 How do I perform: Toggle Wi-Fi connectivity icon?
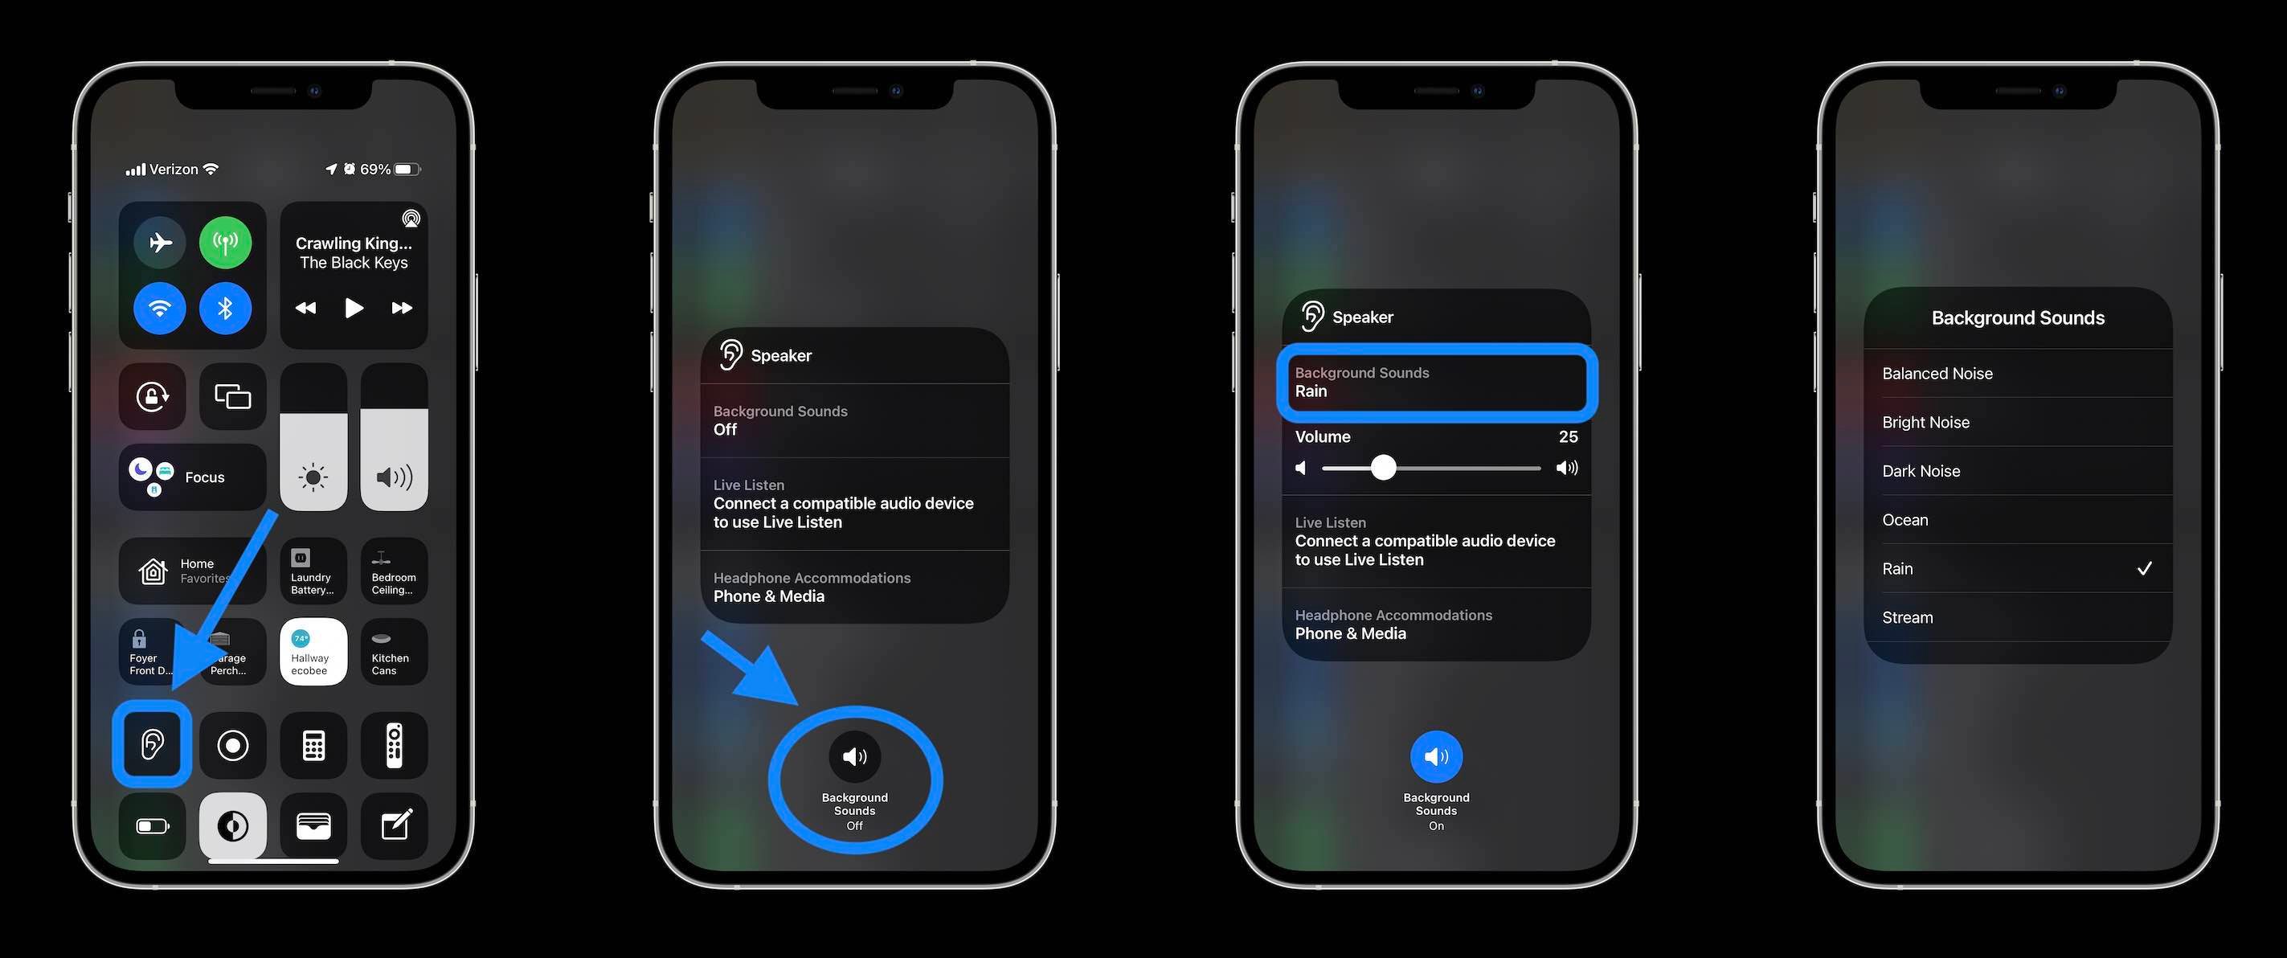[x=161, y=308]
